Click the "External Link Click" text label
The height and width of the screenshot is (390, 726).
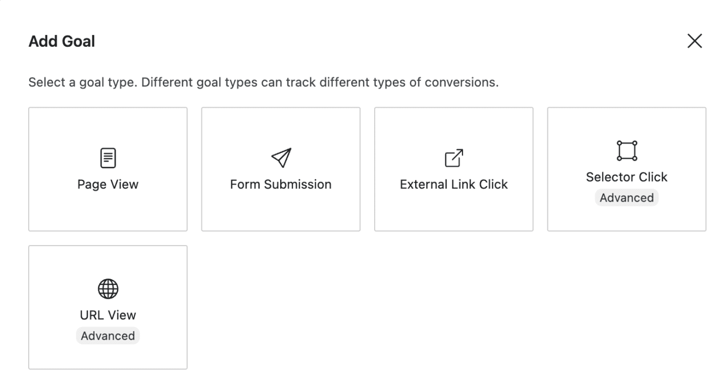pyautogui.click(x=453, y=185)
